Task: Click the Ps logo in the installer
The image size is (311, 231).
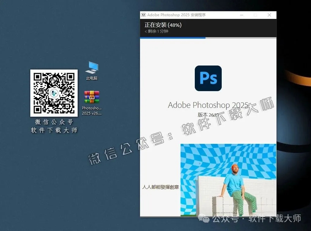Action: (x=208, y=78)
